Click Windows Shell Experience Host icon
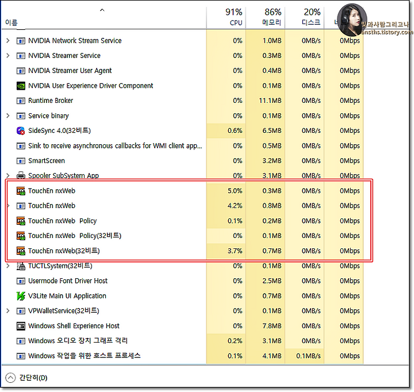 click(x=21, y=326)
